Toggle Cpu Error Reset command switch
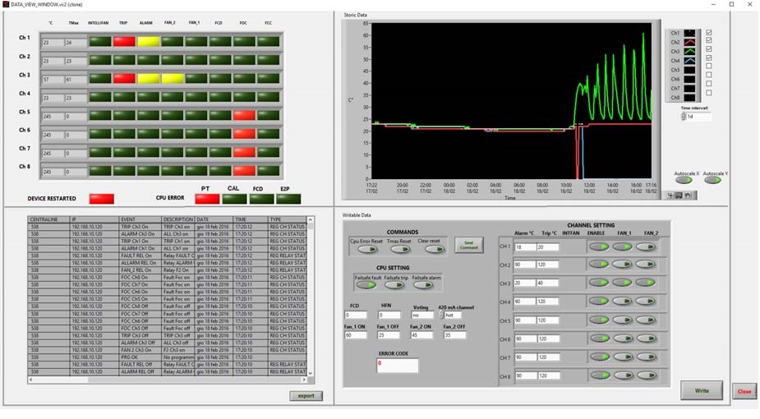This screenshot has height=419, width=760. [367, 250]
